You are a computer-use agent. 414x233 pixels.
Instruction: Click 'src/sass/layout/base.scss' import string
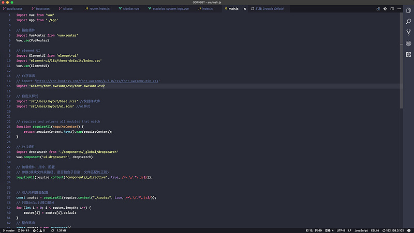tap(53, 101)
